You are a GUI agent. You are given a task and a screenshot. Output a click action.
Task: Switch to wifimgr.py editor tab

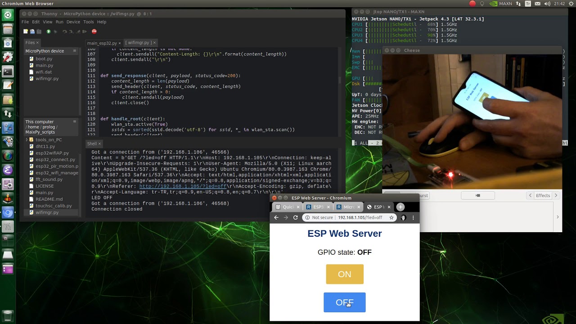point(138,43)
